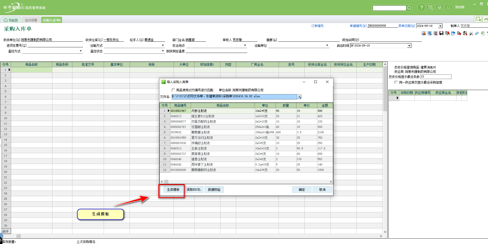This screenshot has width=488, height=244.
Task: Click the blue notepad toolbar icon
Action: coord(453,33)
